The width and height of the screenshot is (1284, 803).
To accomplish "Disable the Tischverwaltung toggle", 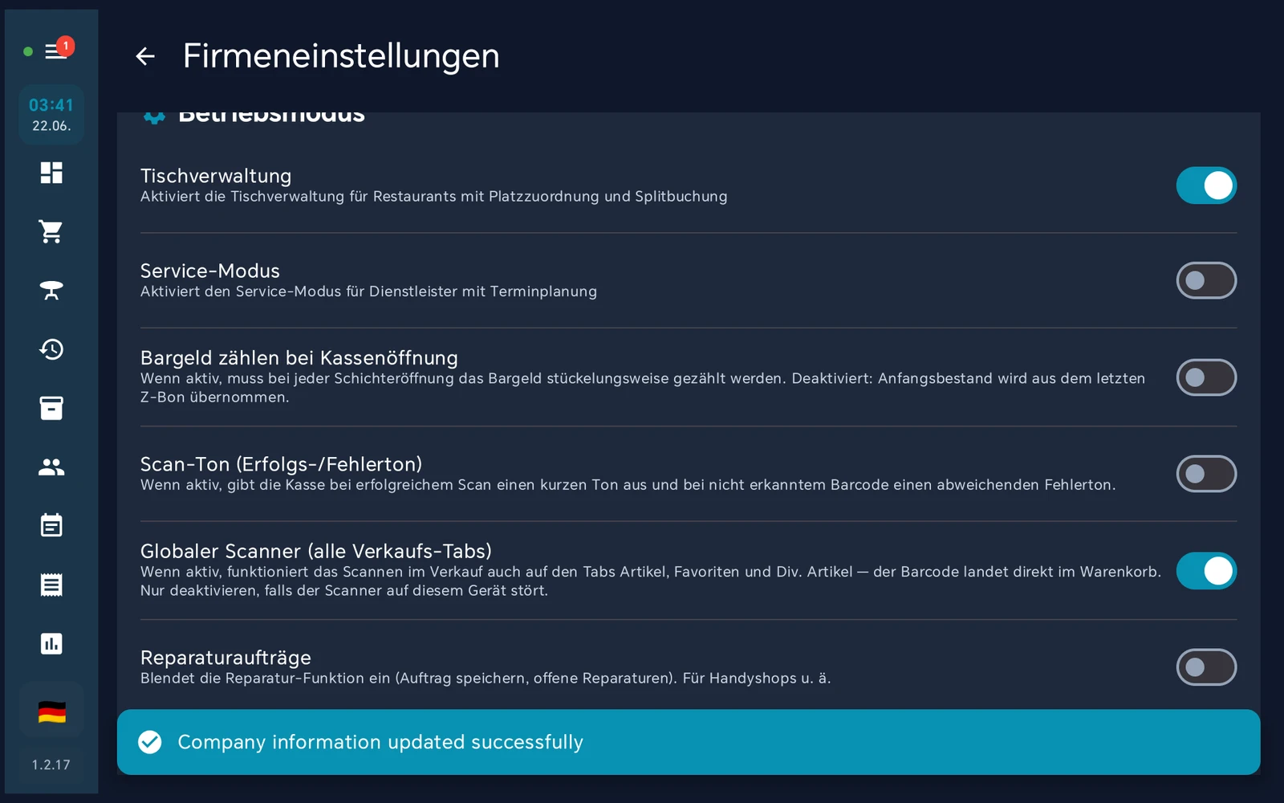I will click(1206, 185).
